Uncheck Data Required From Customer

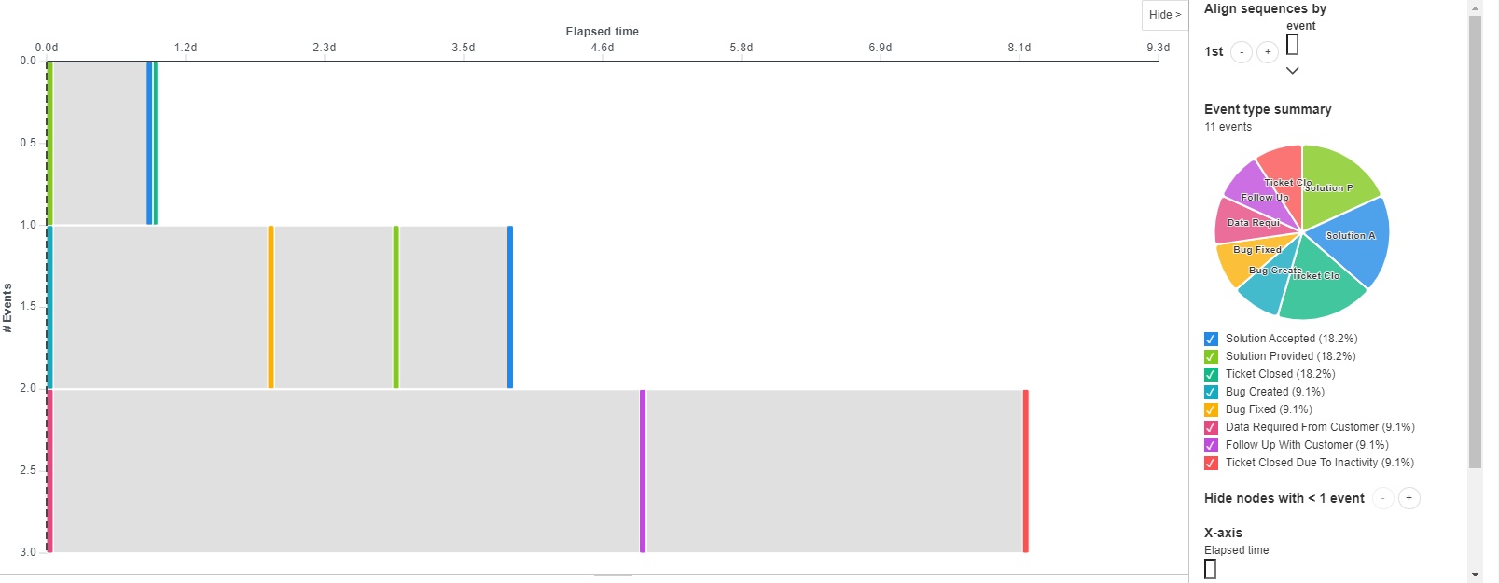(x=1211, y=427)
